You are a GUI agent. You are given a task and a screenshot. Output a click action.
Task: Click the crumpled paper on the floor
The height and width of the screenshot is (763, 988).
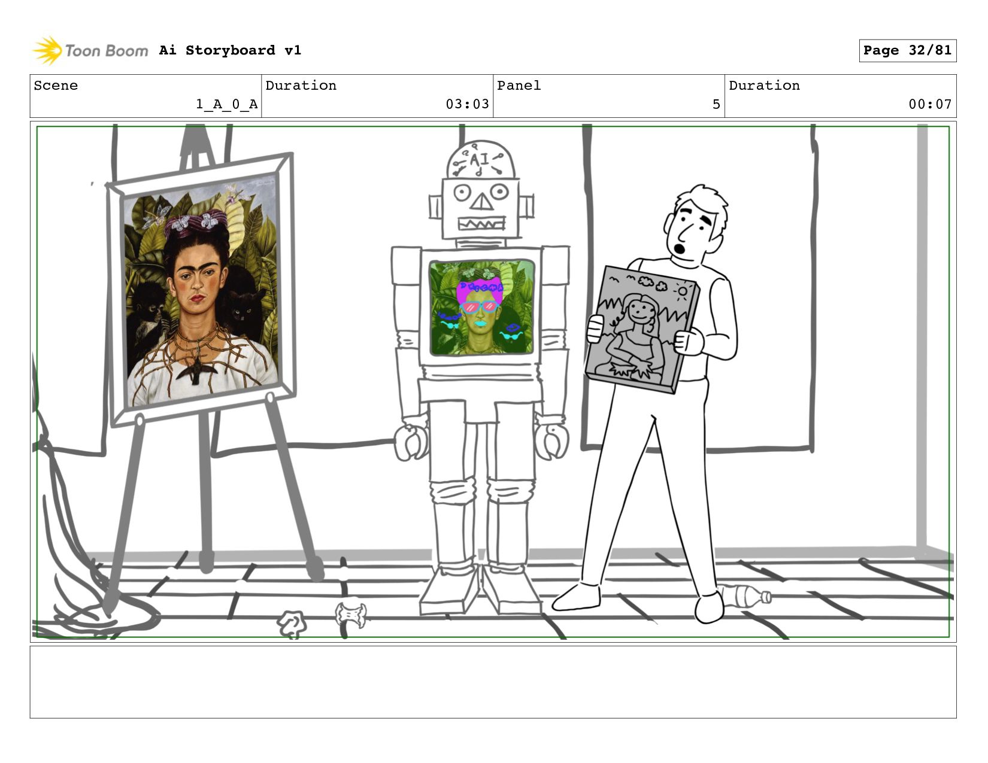point(292,624)
